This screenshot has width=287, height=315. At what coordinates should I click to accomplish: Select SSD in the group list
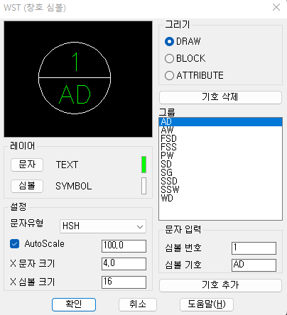pyautogui.click(x=220, y=181)
